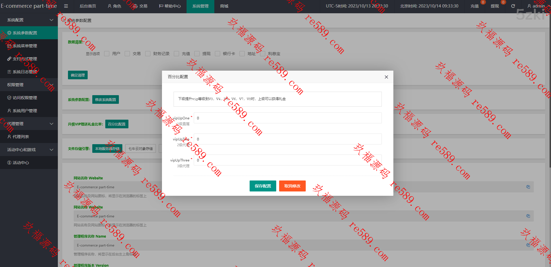
Task: Tick the 财务记录 checkbox
Action: [148, 54]
